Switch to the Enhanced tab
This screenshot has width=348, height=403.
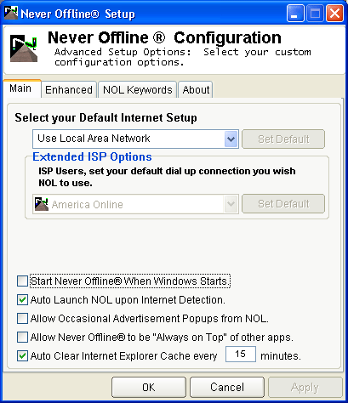click(x=69, y=90)
